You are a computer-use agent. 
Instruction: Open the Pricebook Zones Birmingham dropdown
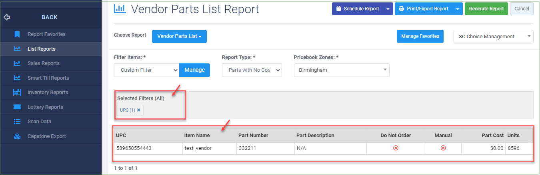(342, 70)
